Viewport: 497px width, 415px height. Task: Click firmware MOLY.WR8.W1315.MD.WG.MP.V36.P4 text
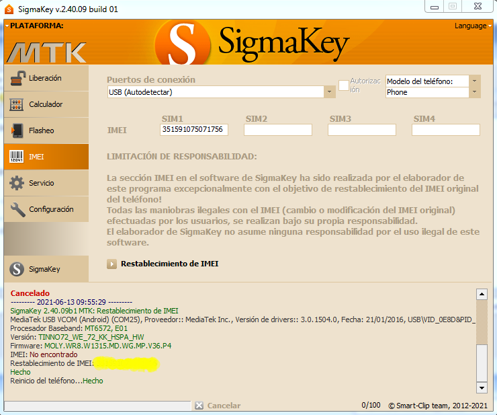[x=107, y=346]
